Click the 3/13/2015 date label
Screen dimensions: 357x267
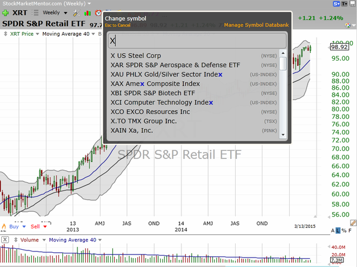tap(305, 226)
